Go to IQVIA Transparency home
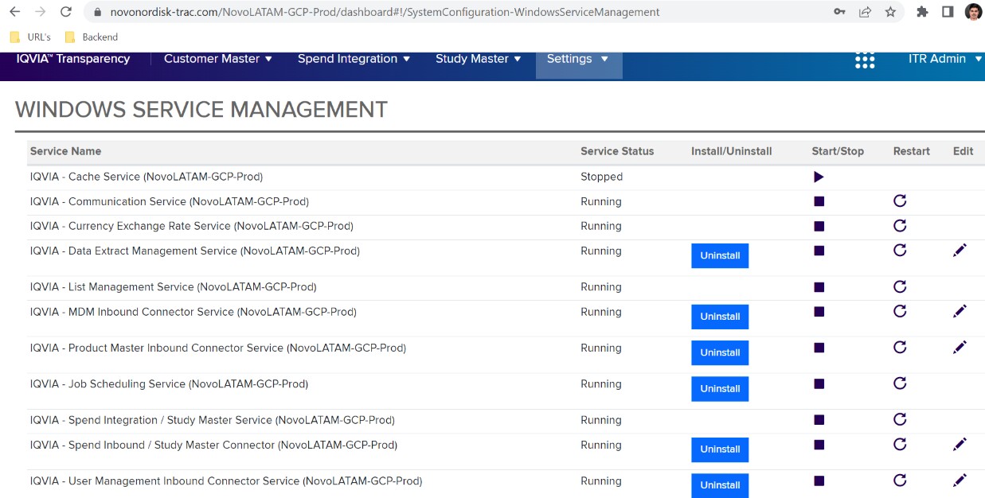Screen dimensions: 985x498 click(73, 59)
